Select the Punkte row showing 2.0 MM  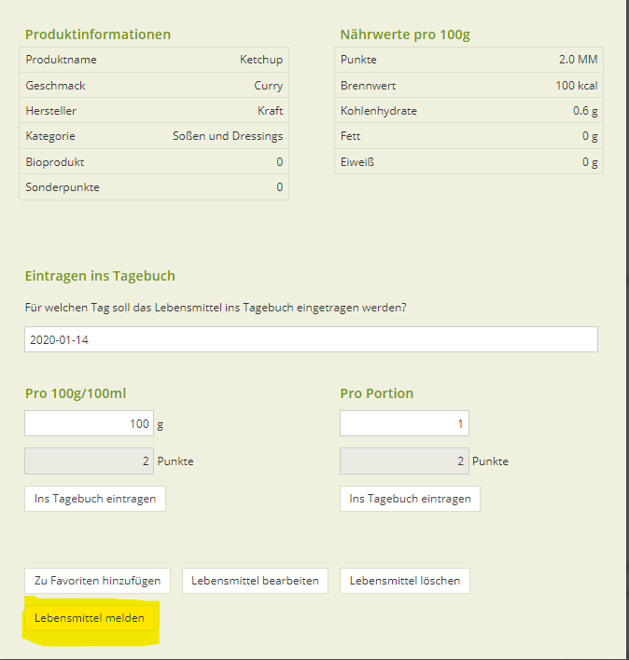click(468, 60)
